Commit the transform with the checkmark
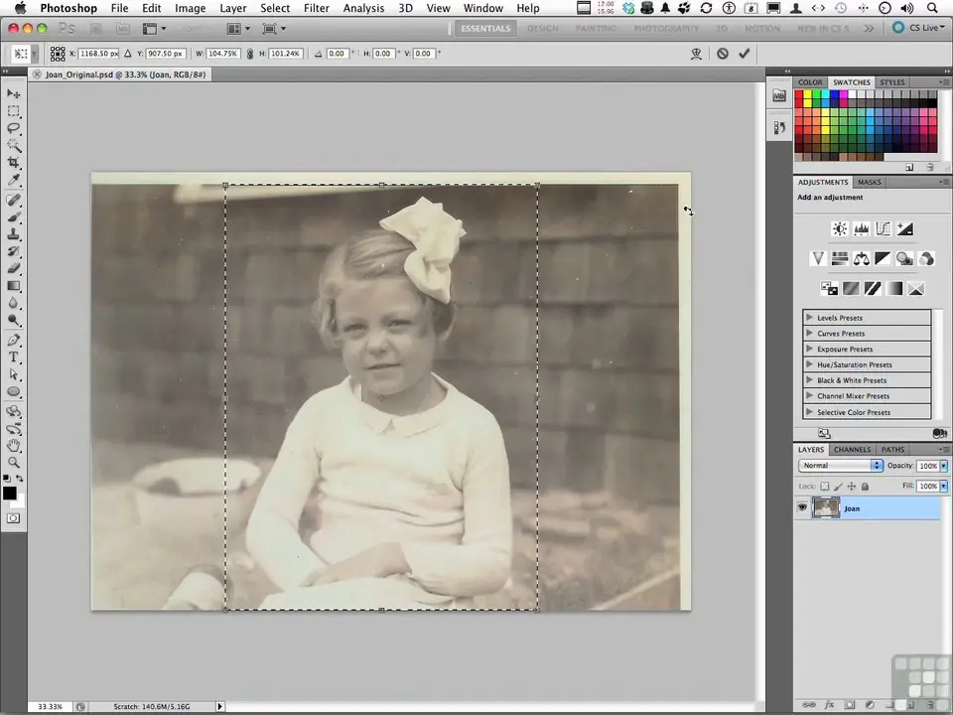 (745, 54)
